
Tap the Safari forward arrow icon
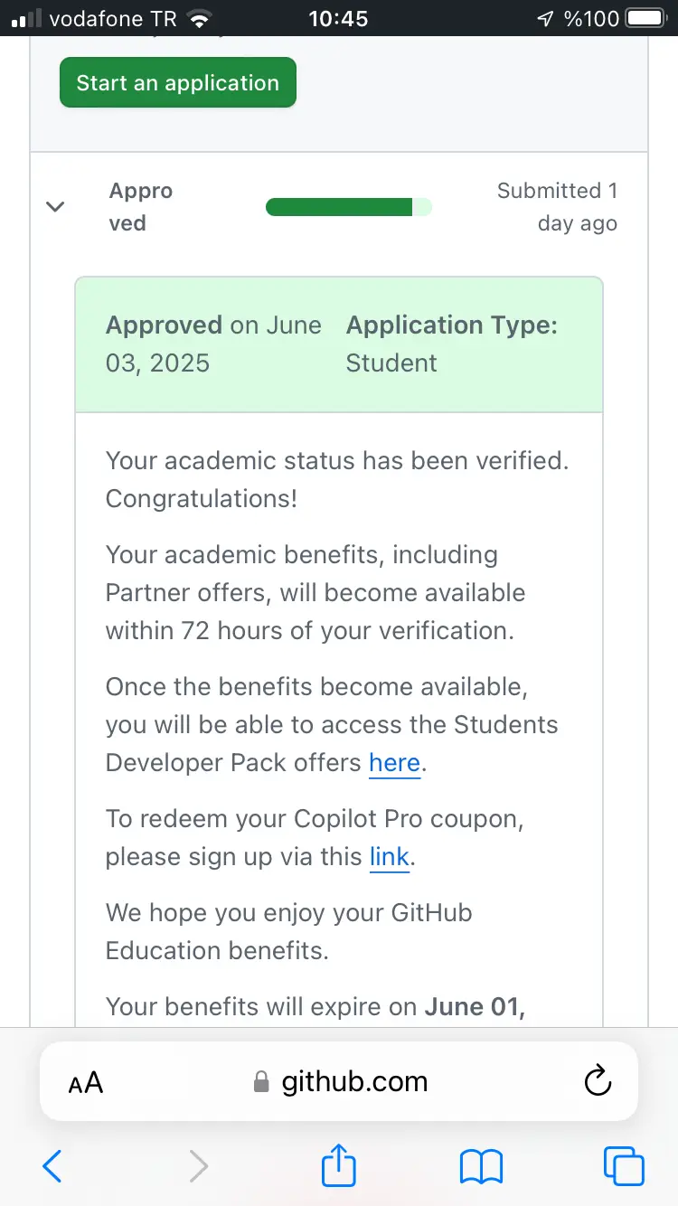coord(198,1166)
